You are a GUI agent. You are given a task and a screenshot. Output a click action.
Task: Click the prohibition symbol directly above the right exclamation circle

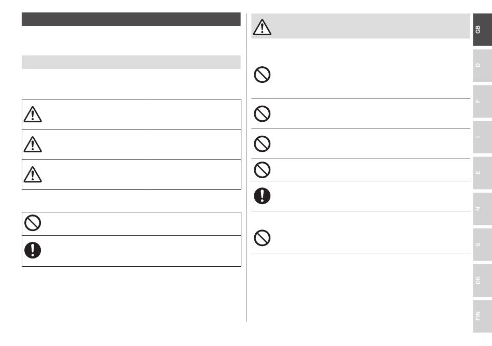262,170
